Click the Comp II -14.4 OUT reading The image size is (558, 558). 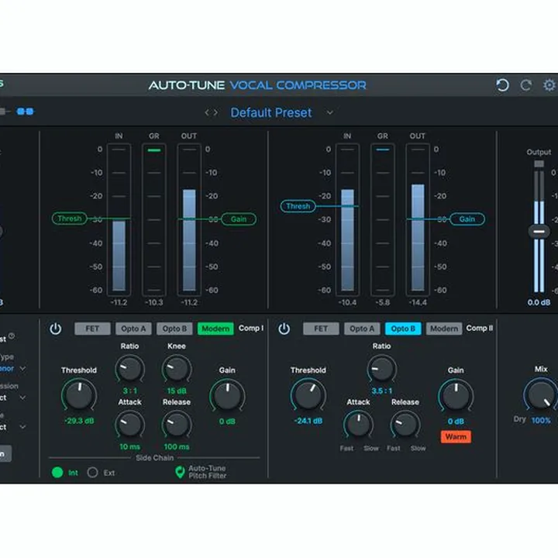(418, 302)
